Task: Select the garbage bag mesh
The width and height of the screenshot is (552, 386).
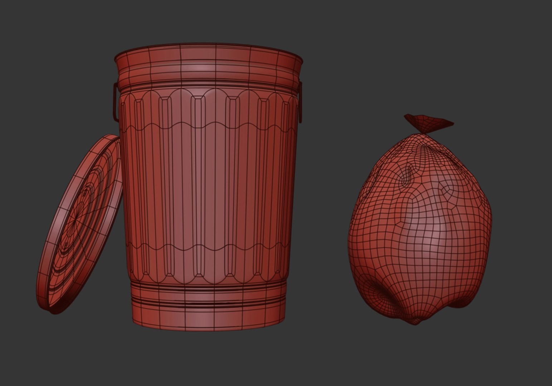Action: [x=420, y=220]
